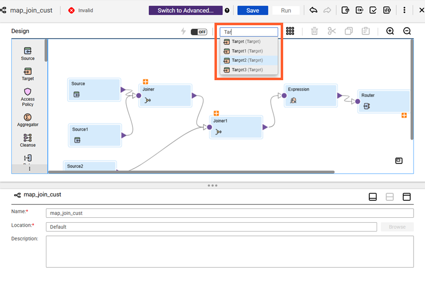Choose the Aggregator transformation in the palette
Viewport: 425px width, 289px height.
click(x=28, y=120)
